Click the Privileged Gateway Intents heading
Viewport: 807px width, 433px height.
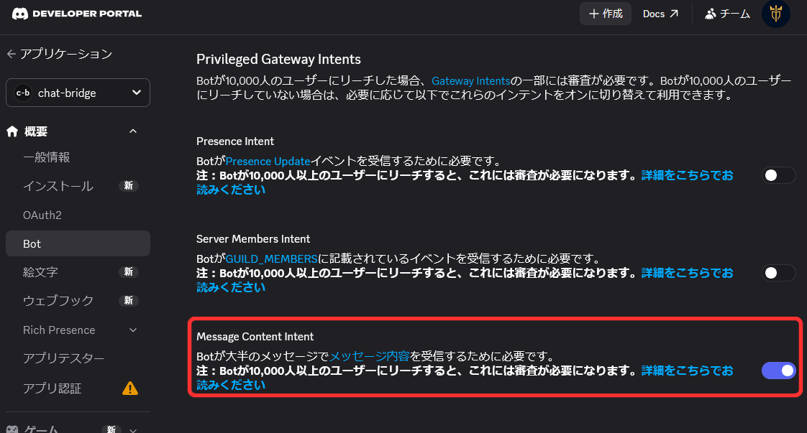click(x=278, y=60)
